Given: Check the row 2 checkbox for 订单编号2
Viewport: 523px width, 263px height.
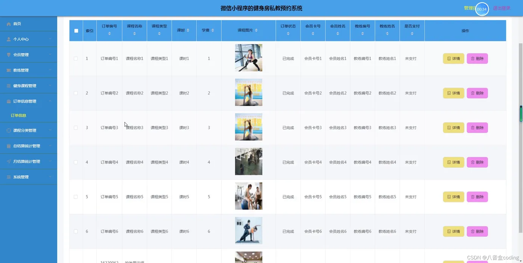Looking at the screenshot, I should (76, 93).
